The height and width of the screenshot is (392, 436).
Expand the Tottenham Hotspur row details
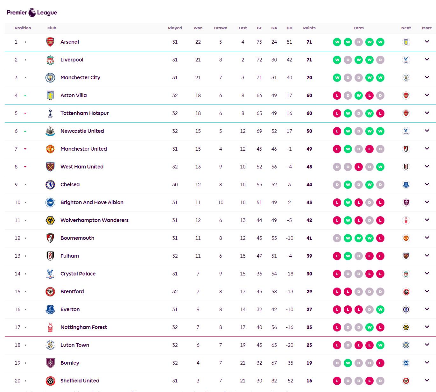[427, 113]
